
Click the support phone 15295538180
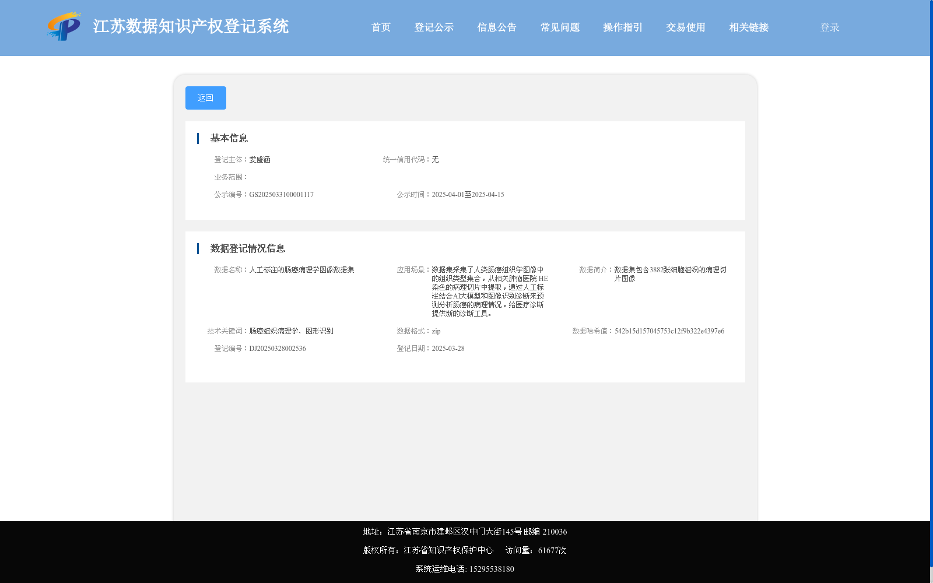coord(492,569)
